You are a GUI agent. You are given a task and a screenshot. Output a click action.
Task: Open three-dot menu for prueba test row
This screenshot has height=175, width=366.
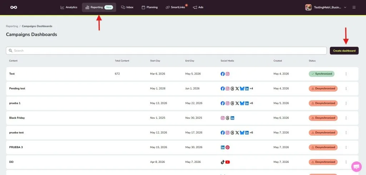pos(346,132)
